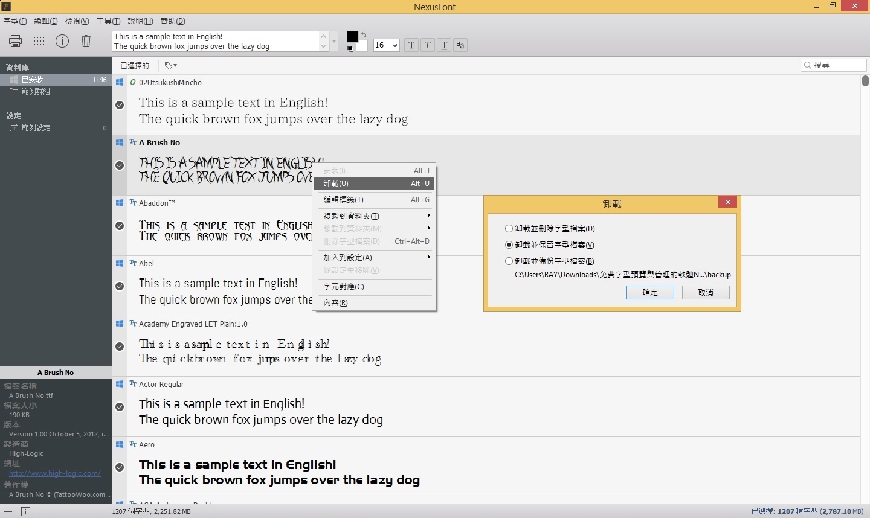Open the high-logic.com website link
The image size is (870, 518).
coord(55,473)
